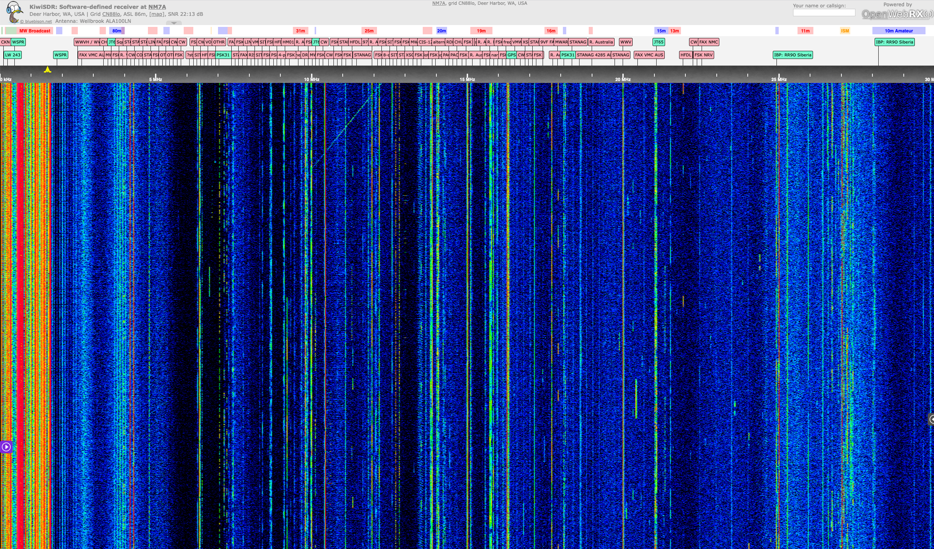934x549 pixels.
Task: Open the NM7A callsign link in title
Action: click(x=157, y=7)
